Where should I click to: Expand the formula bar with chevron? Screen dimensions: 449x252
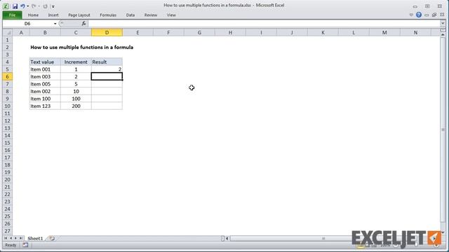tap(443, 23)
